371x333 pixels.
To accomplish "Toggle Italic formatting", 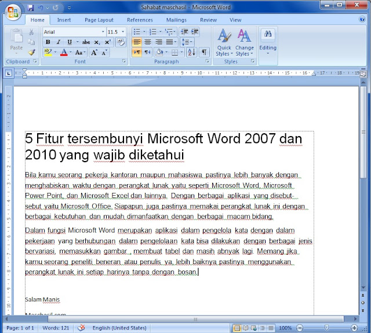I will click(59, 42).
